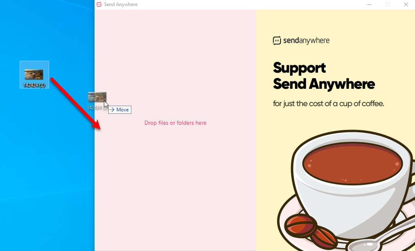This screenshot has height=251, width=415.
Task: Click the Support Send Anywhere headline
Action: coord(324,76)
